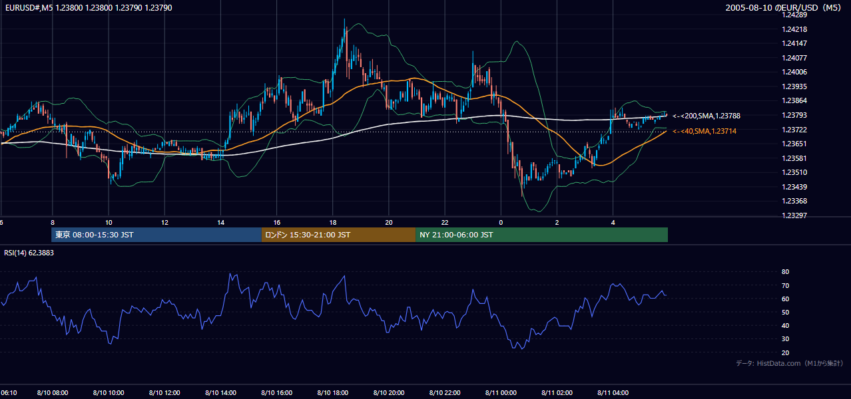Click RSI scale value 60
The height and width of the screenshot is (399, 851).
(786, 299)
